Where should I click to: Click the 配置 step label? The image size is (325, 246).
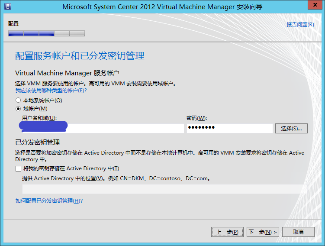click(13, 24)
